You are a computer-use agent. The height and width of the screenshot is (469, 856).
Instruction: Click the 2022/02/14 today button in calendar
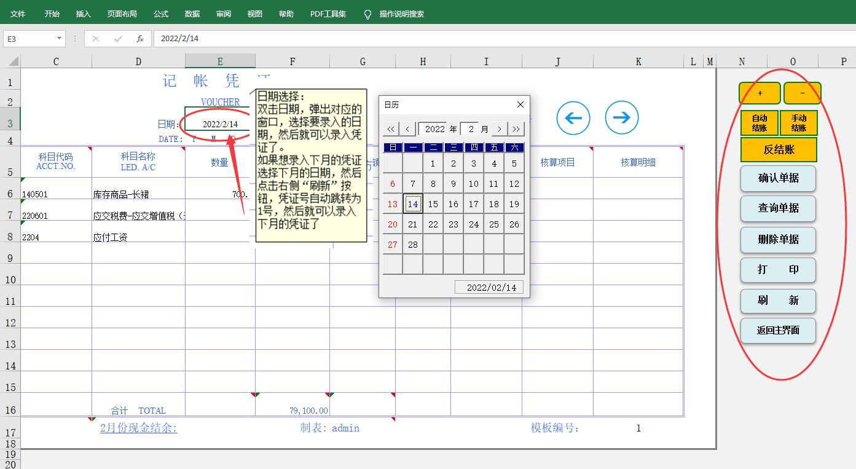490,288
